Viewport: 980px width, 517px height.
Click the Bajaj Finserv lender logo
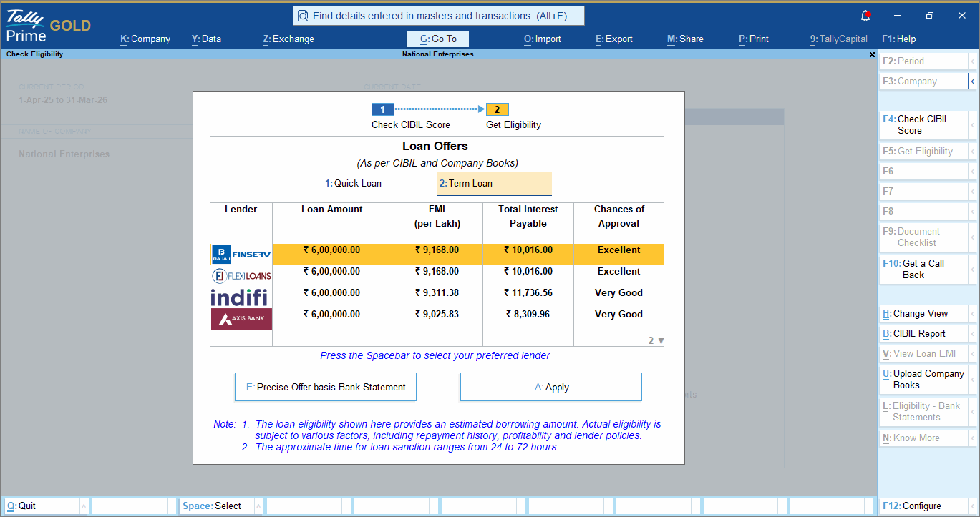pos(241,255)
